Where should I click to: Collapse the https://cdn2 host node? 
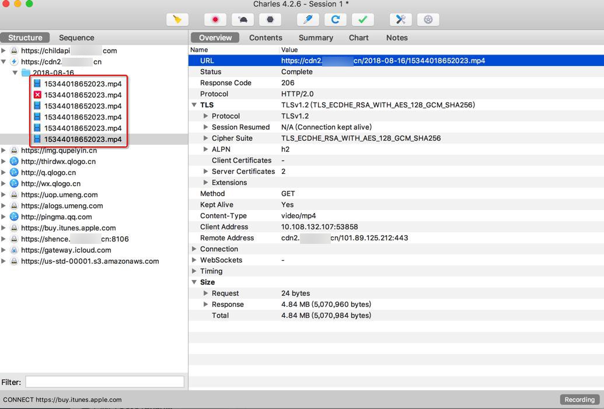pyautogui.click(x=4, y=62)
